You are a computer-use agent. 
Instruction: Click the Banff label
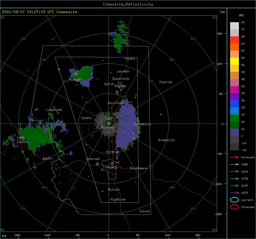(x=47, y=158)
